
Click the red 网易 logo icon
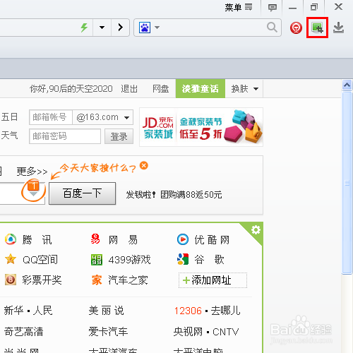pyautogui.click(x=95, y=239)
